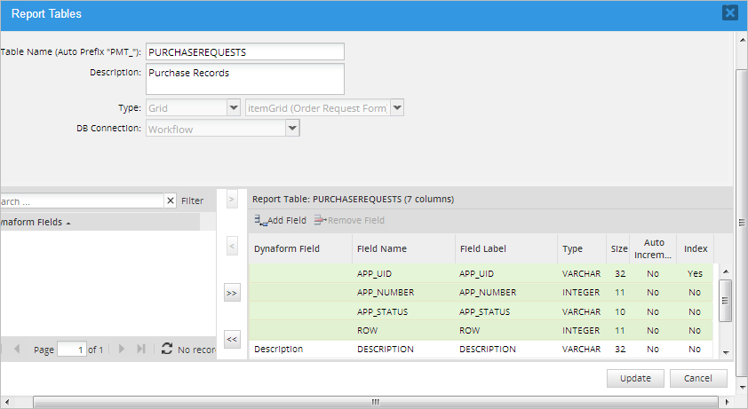Click the single right arrow transfer button

point(232,201)
